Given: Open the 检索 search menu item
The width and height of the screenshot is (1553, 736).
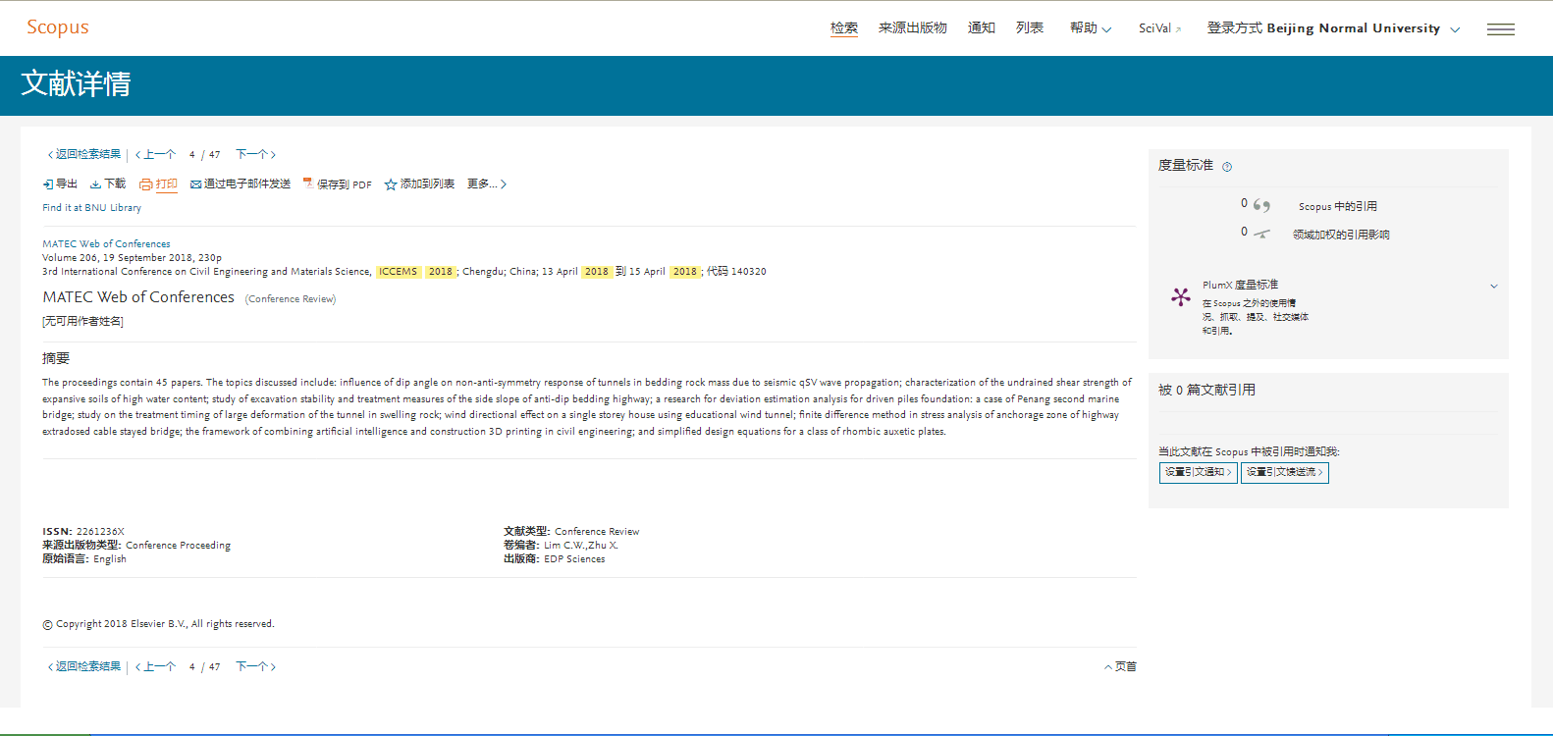Looking at the screenshot, I should [x=844, y=28].
